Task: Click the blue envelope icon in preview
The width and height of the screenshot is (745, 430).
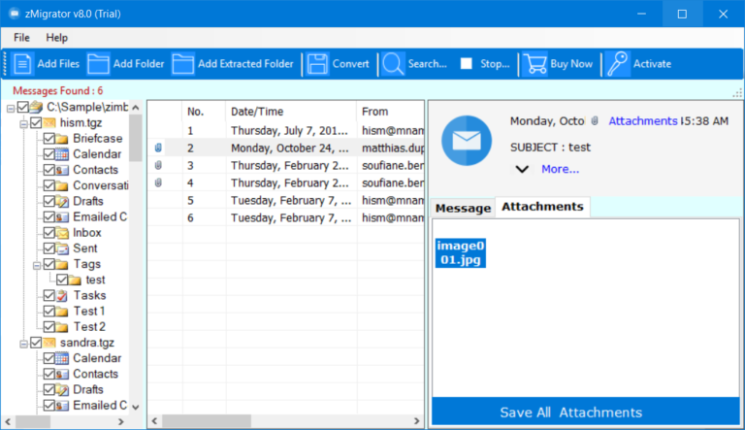Action: pos(466,141)
